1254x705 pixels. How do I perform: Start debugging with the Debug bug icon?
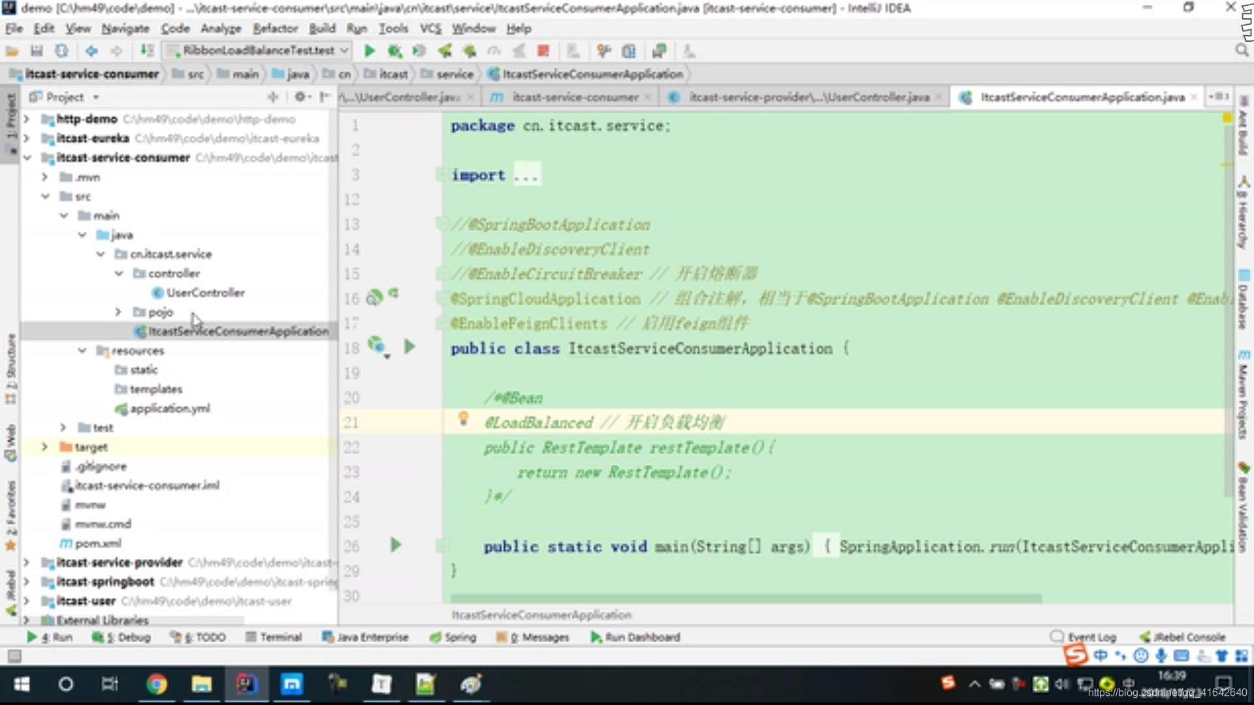click(x=394, y=51)
